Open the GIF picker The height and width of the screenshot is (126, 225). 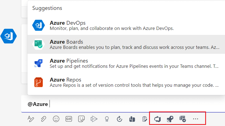click(69, 119)
